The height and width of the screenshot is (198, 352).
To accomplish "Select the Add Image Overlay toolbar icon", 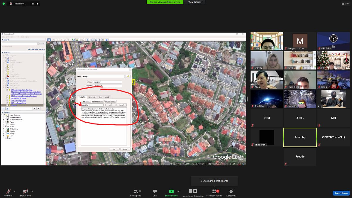I will [x=65, y=40].
